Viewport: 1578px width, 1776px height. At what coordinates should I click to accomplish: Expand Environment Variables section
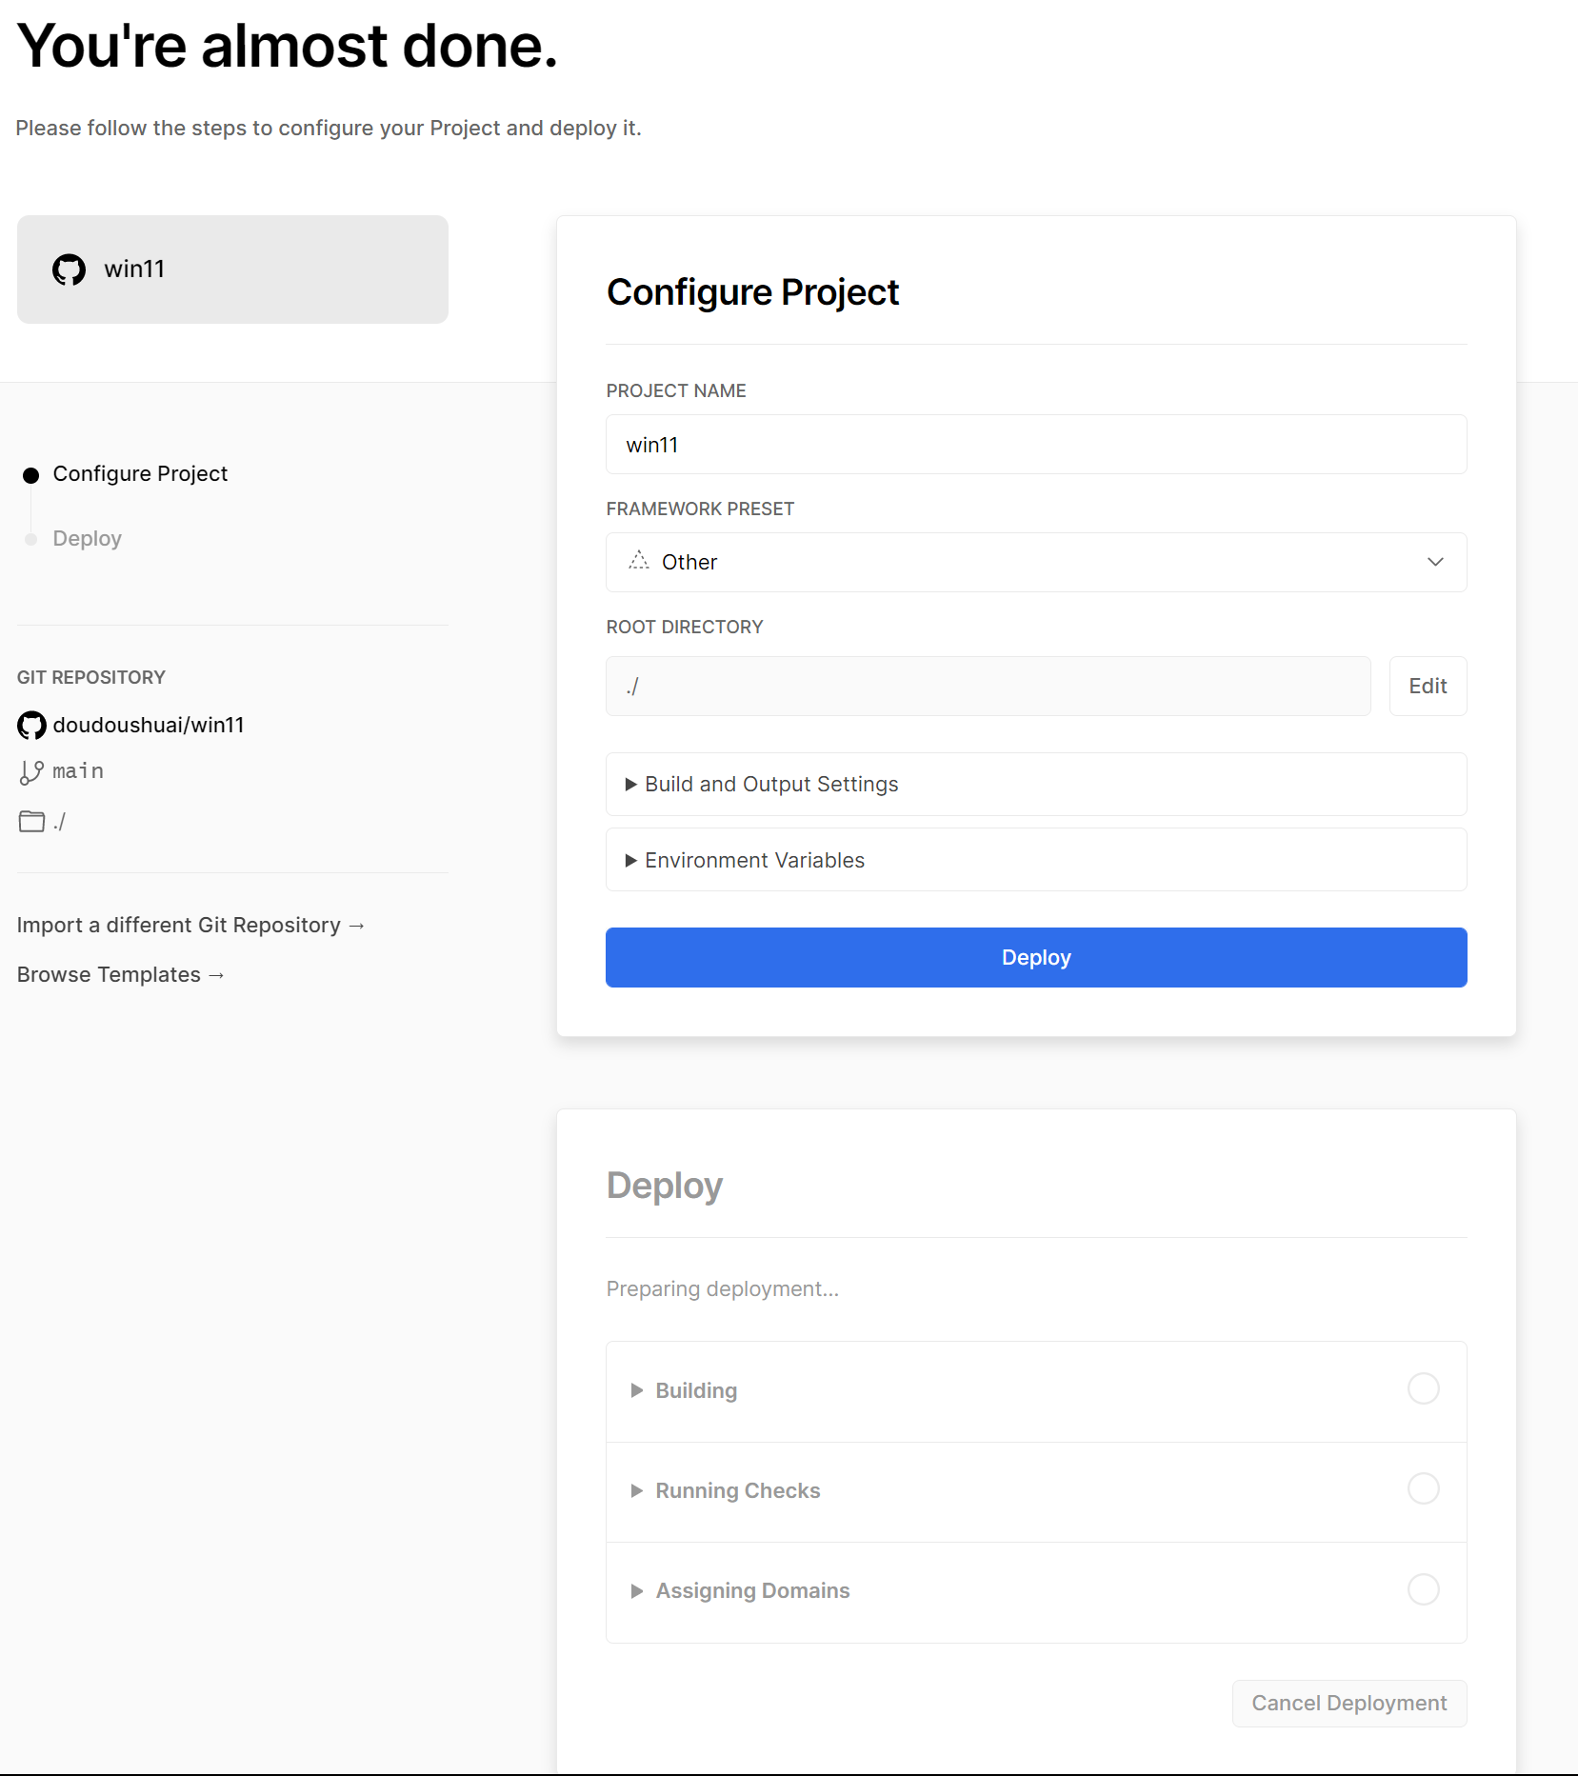point(754,861)
